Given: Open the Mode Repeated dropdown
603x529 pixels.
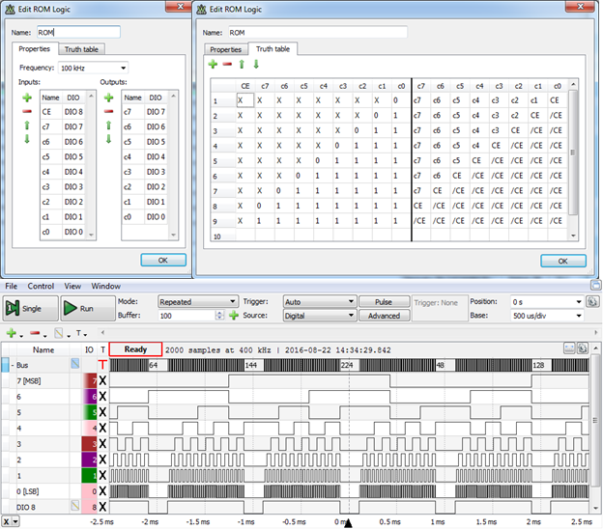Looking at the screenshot, I should 198,301.
